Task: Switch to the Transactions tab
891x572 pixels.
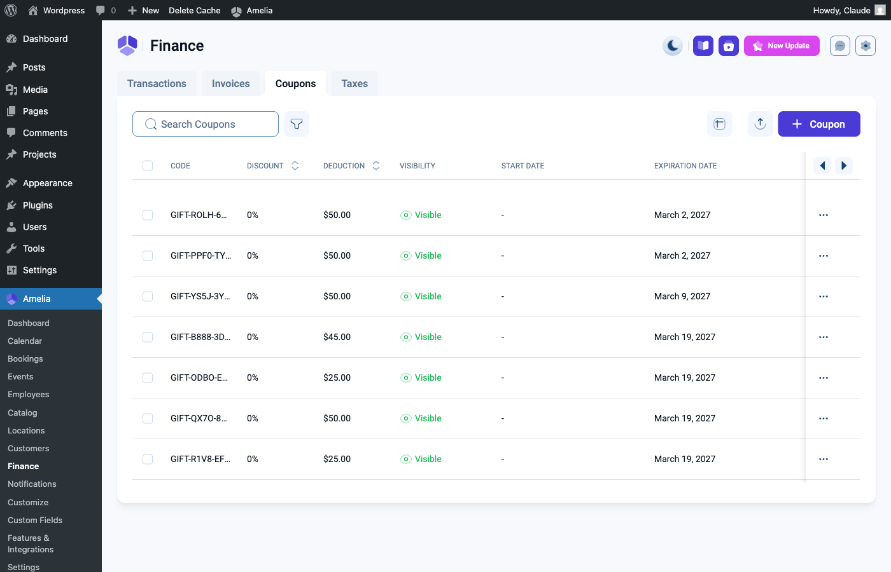Action: [x=157, y=84]
